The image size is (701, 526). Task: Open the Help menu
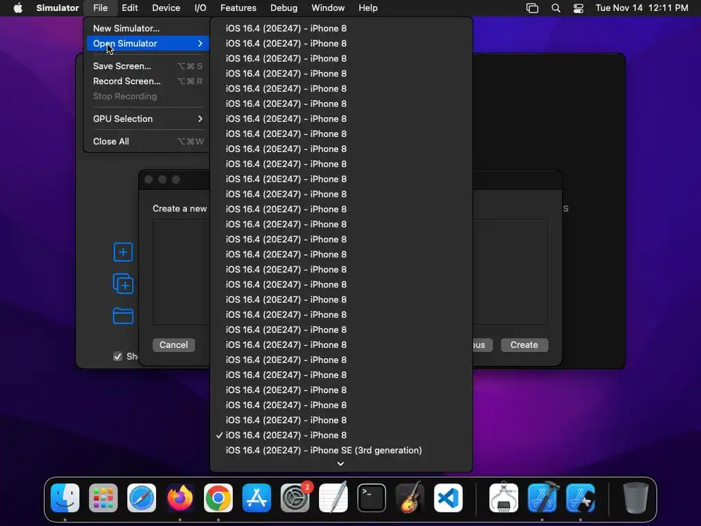[x=368, y=8]
